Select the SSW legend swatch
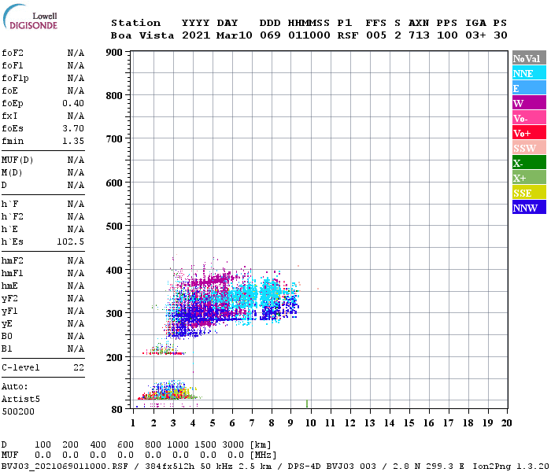The image size is (551, 472). pyautogui.click(x=529, y=148)
